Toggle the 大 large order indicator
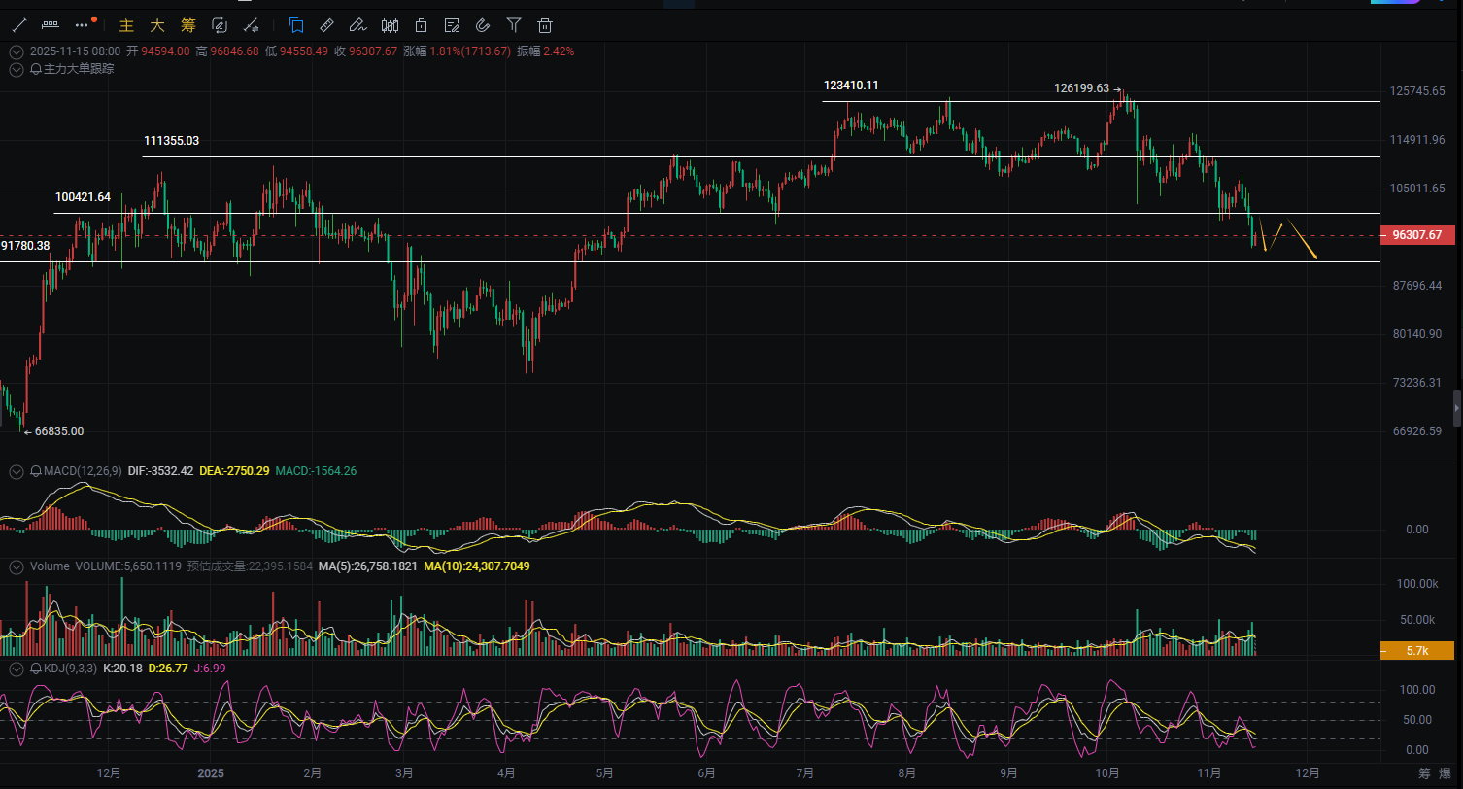 (x=157, y=25)
